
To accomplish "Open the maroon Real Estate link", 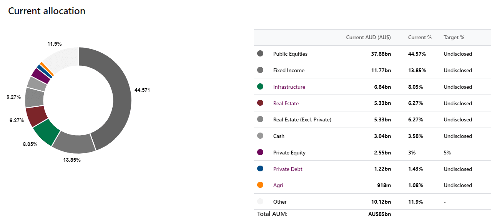I will tap(286, 103).
